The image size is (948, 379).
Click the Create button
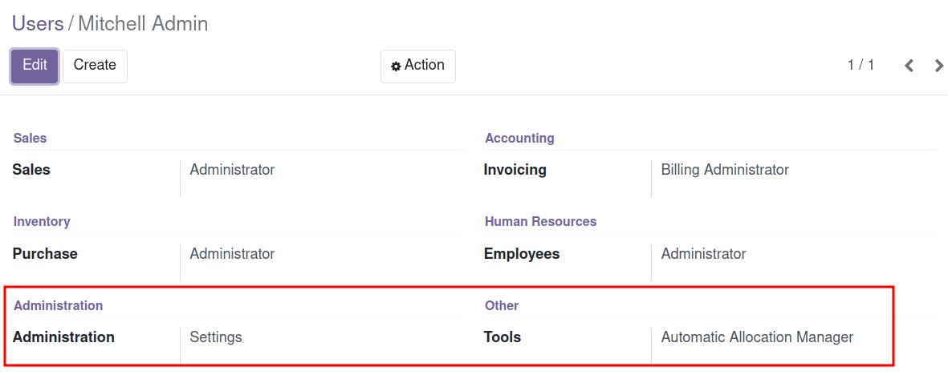95,67
